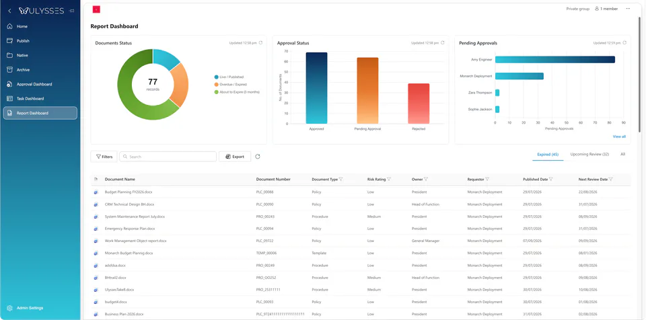The width and height of the screenshot is (646, 320).
Task: Refresh the documents table
Action: (x=258, y=157)
